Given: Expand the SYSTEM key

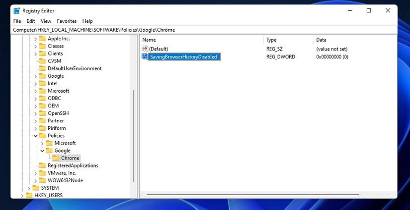Looking at the screenshot, I should click(x=29, y=188).
